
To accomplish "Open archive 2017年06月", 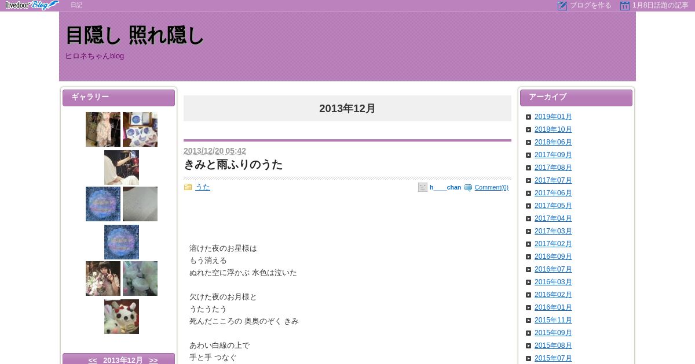I will (x=553, y=193).
